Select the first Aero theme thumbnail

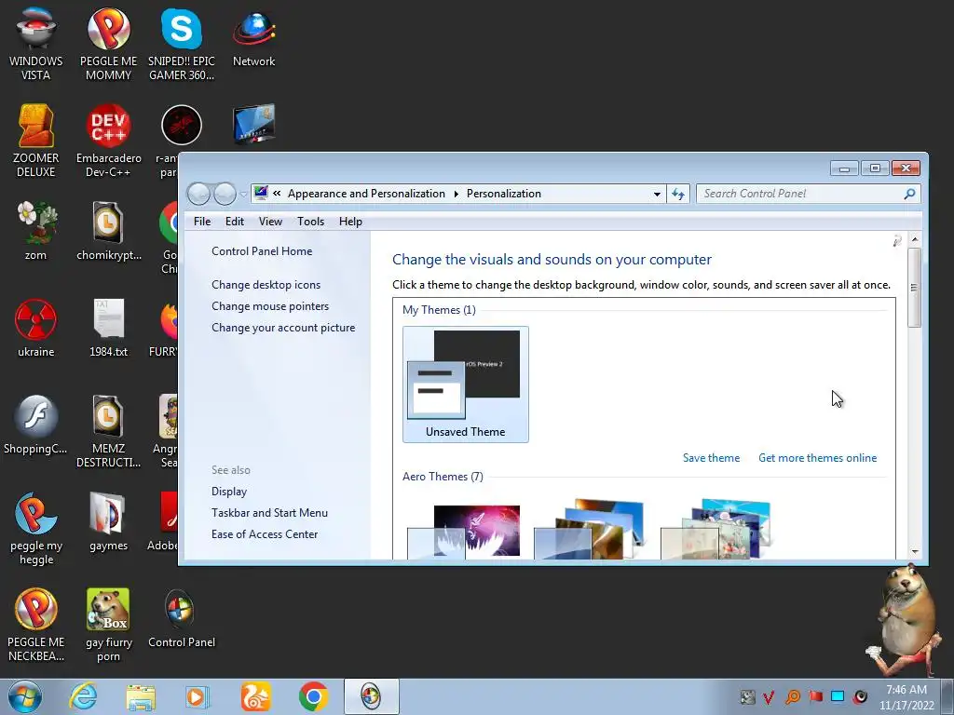(x=466, y=530)
